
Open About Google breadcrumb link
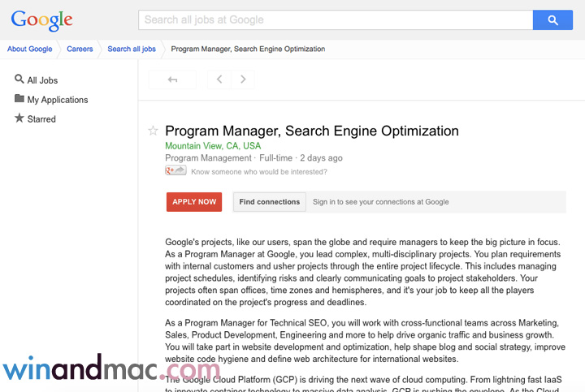tap(30, 49)
